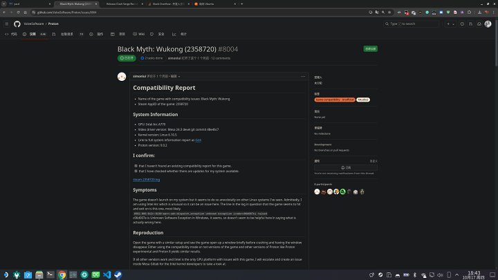Open the steam-2358720.log attachment link
This screenshot has width=498, height=280.
(146, 179)
